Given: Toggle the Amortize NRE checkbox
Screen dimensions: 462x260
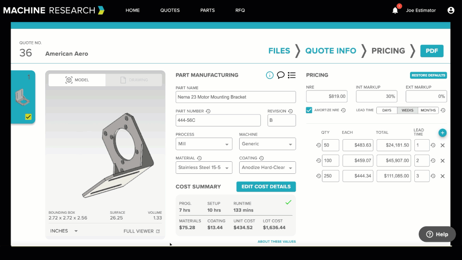Looking at the screenshot, I should pyautogui.click(x=309, y=110).
